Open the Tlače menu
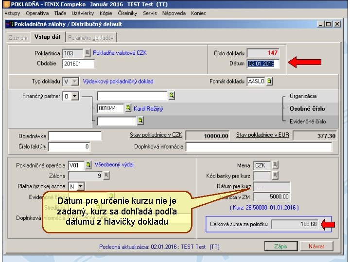This screenshot has height=262, width=350. [x=60, y=13]
